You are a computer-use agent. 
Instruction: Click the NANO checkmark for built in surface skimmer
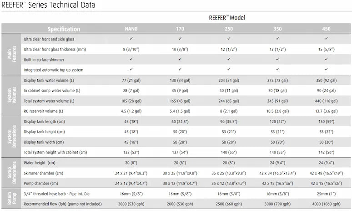tap(131, 59)
